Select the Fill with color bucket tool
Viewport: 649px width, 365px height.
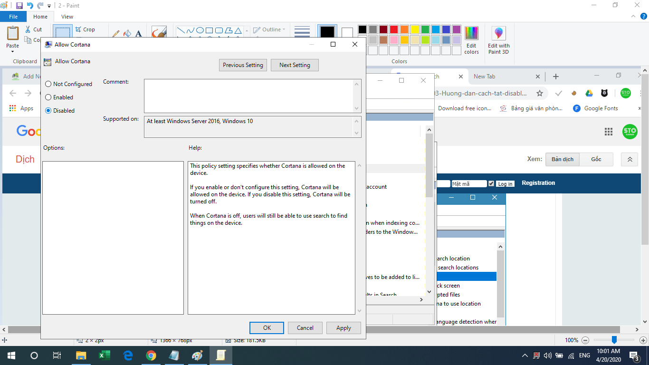(x=127, y=34)
